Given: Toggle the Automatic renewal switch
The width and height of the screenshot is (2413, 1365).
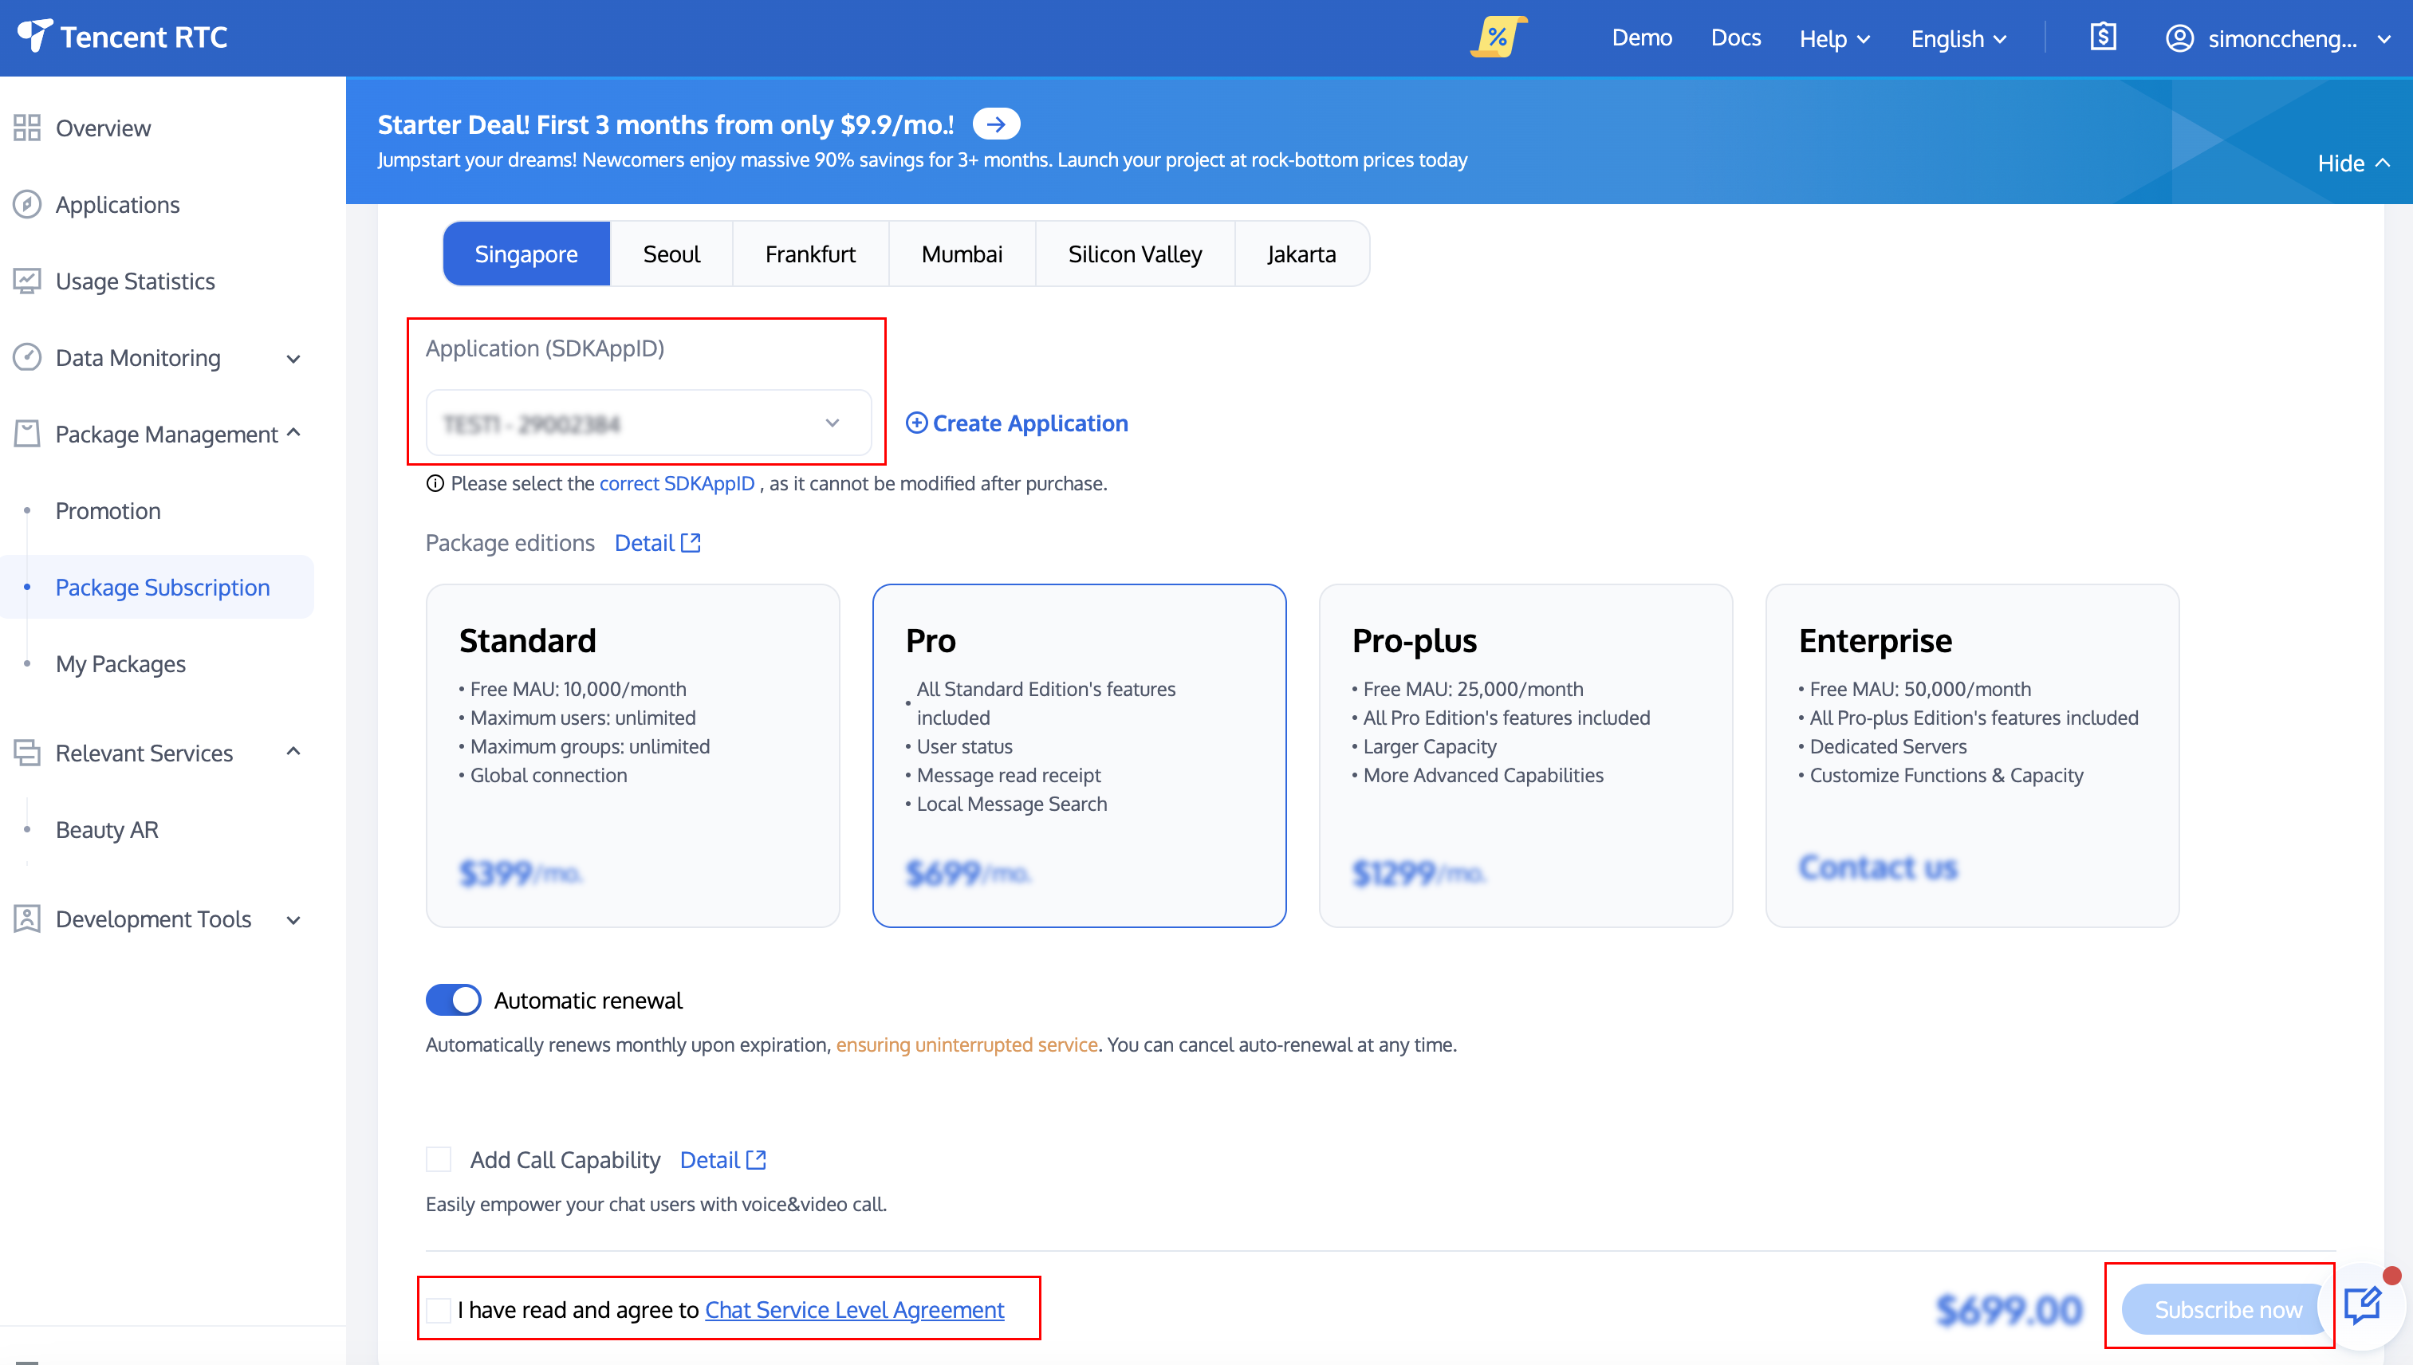Looking at the screenshot, I should point(454,1001).
